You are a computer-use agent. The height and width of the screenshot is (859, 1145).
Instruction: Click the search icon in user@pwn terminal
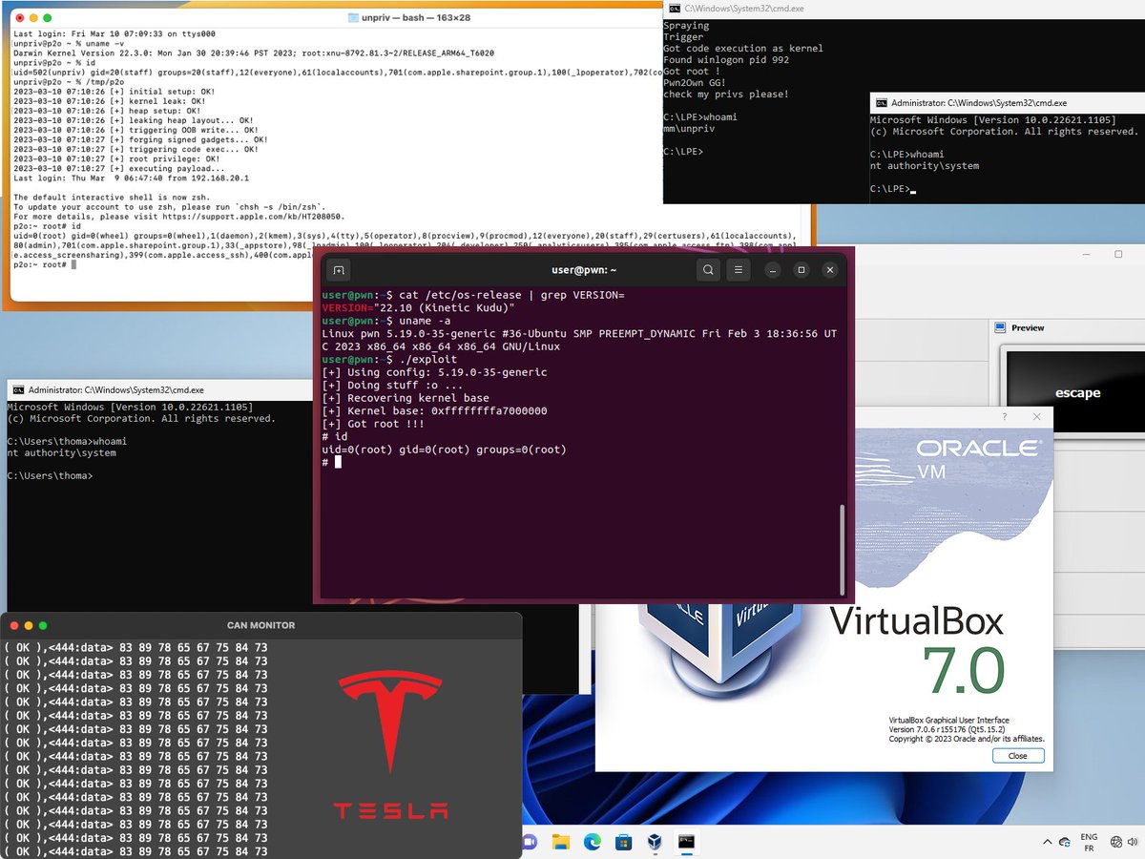[x=708, y=270]
